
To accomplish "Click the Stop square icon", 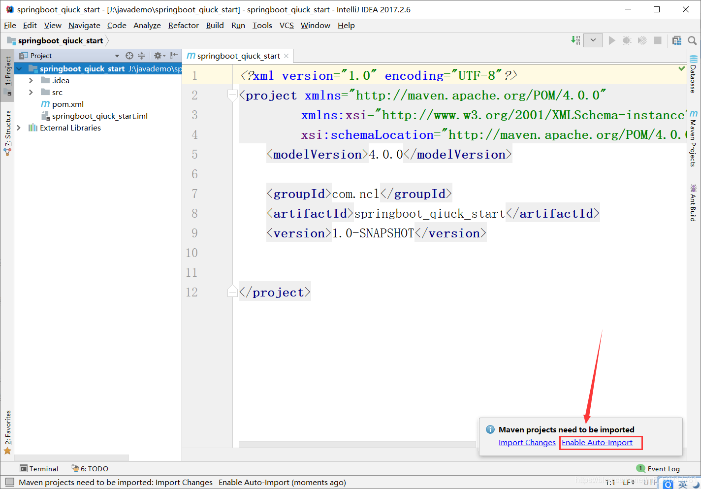I will [658, 40].
